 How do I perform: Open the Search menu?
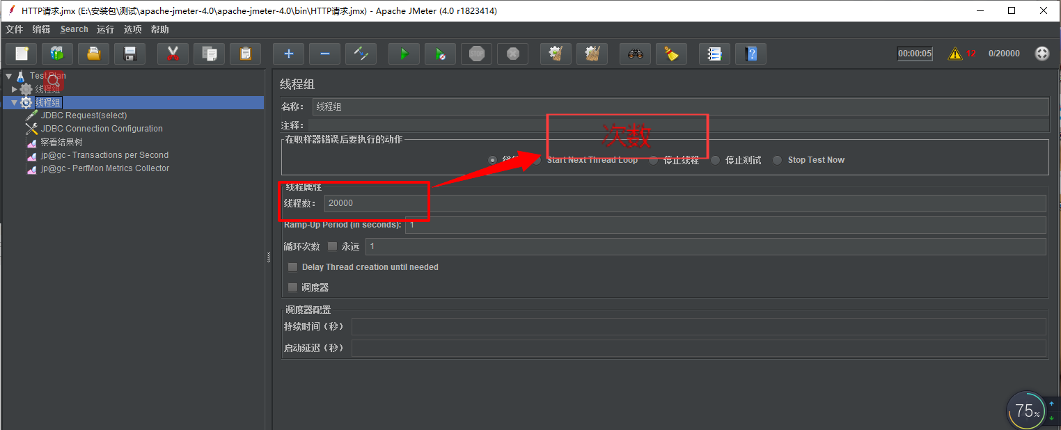point(74,29)
